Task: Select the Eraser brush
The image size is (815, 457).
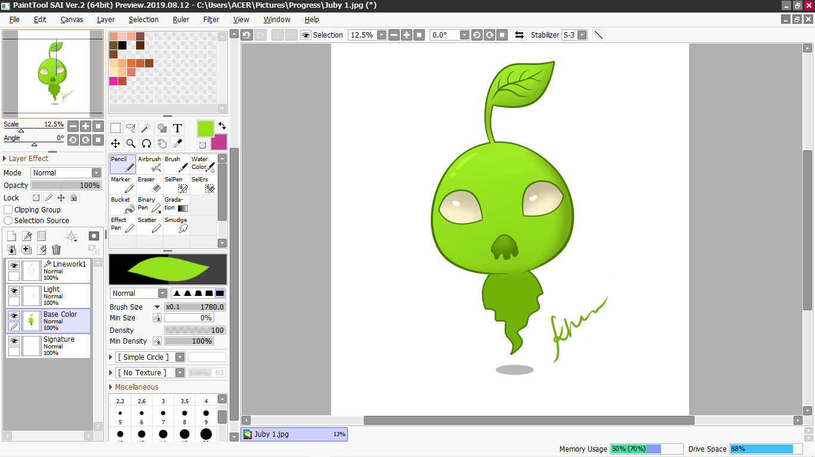Action: (x=150, y=184)
